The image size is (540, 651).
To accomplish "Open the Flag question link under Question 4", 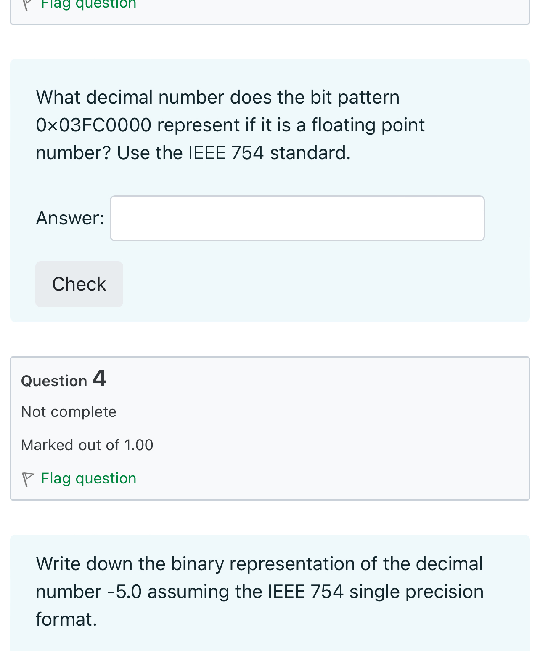I will pyautogui.click(x=88, y=479).
